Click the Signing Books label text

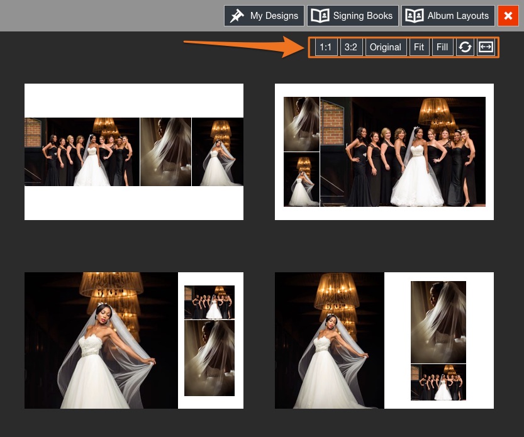point(362,16)
